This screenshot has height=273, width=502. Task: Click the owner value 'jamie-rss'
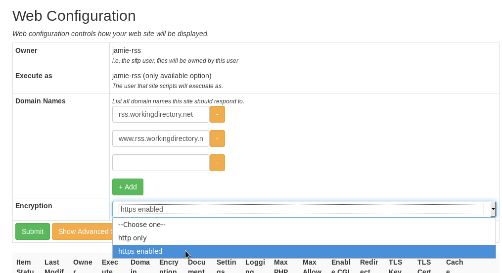(127, 50)
